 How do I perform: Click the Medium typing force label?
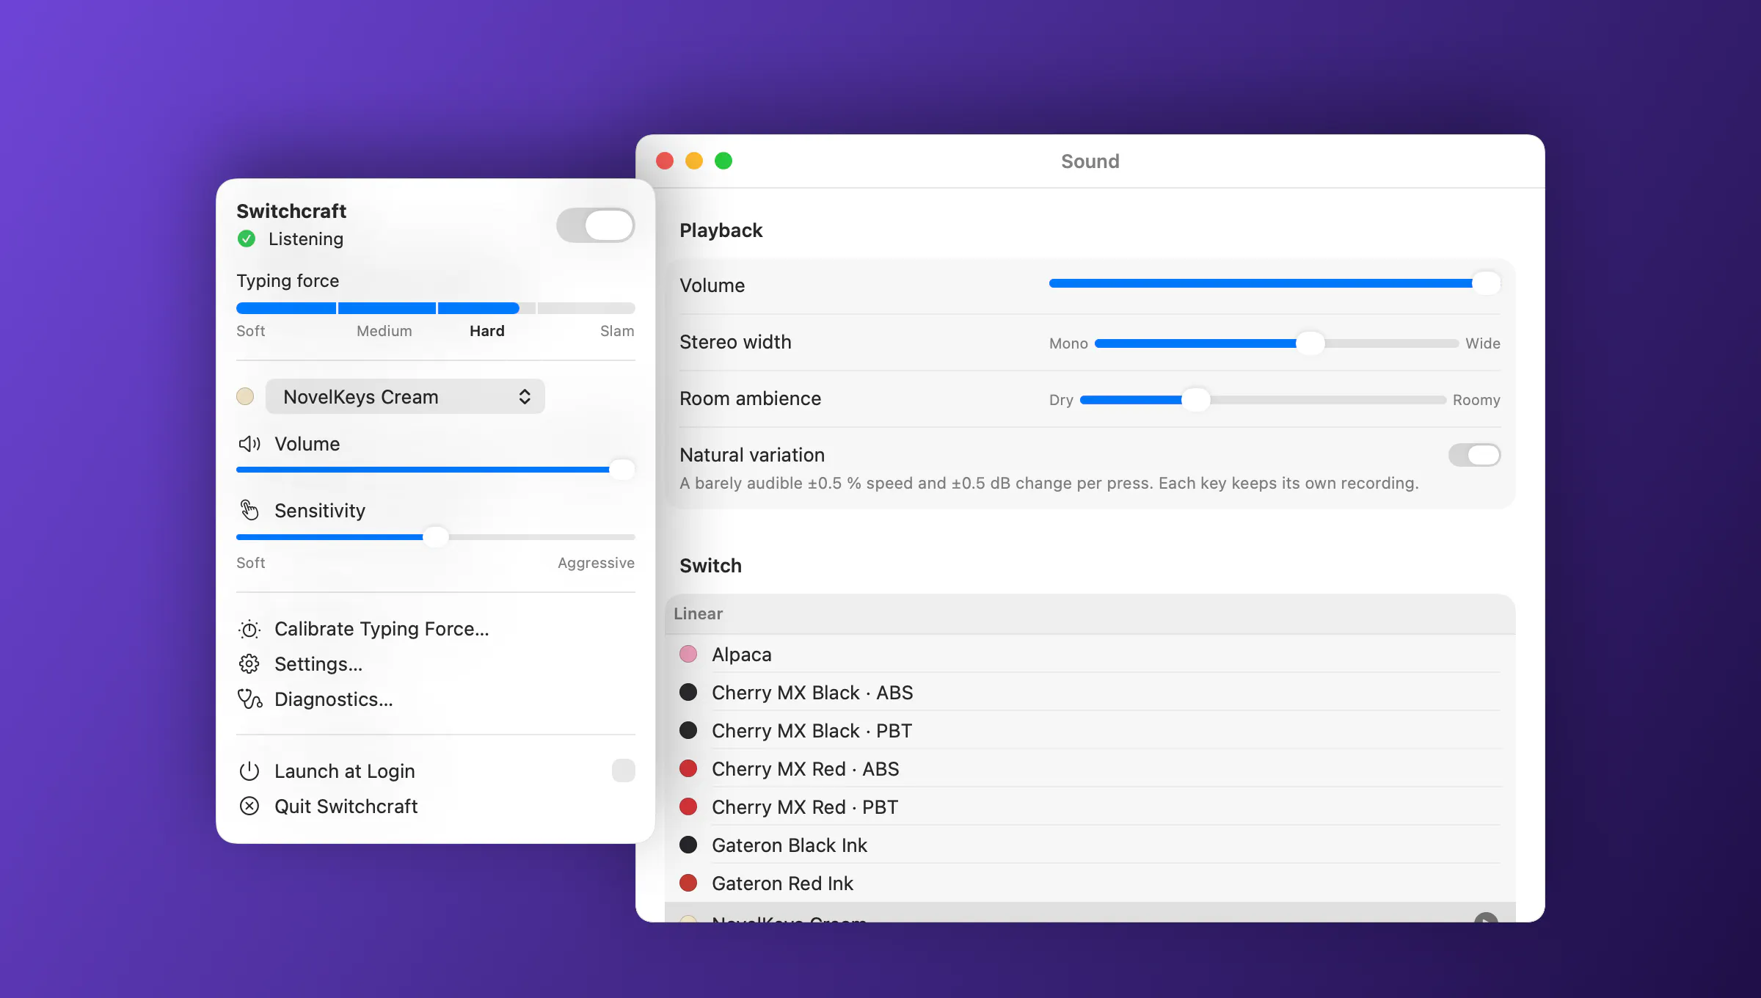click(384, 331)
